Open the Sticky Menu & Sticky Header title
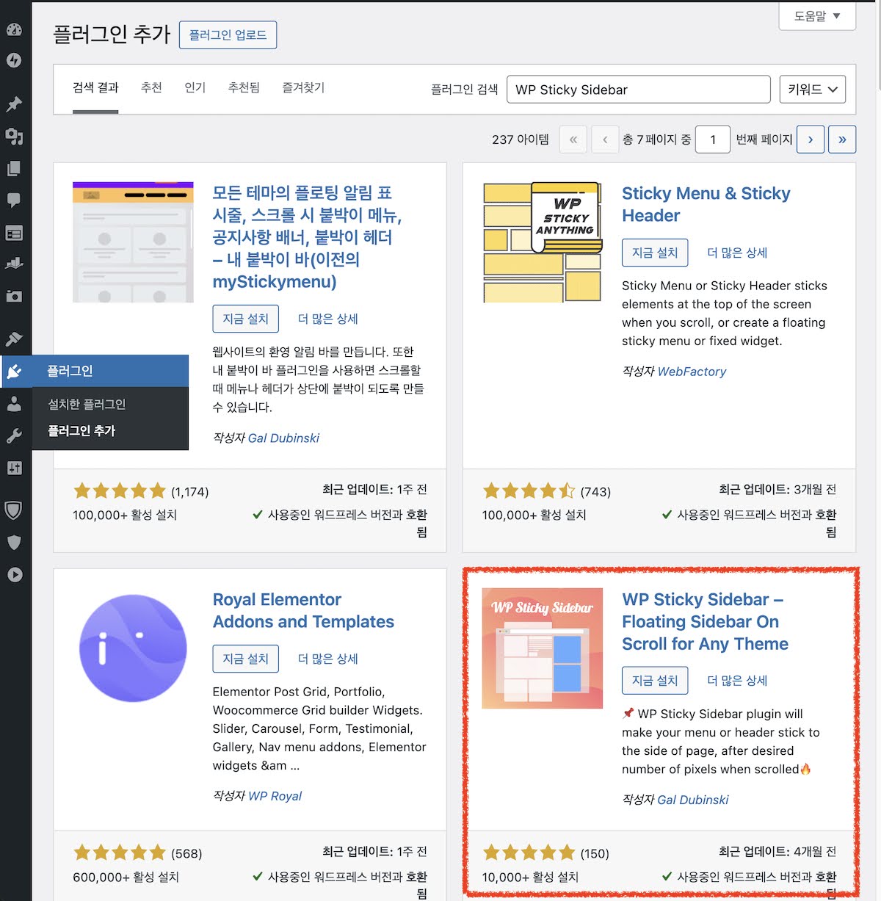 [x=706, y=204]
